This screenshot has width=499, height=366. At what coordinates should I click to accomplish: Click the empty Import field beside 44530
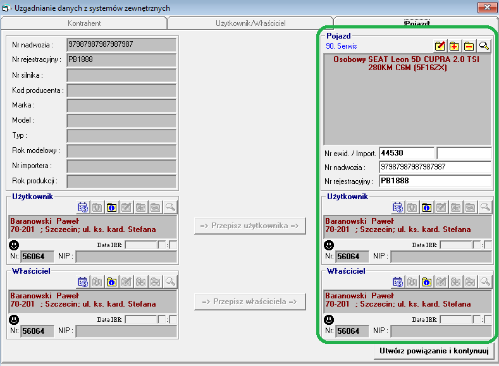tap(464, 153)
